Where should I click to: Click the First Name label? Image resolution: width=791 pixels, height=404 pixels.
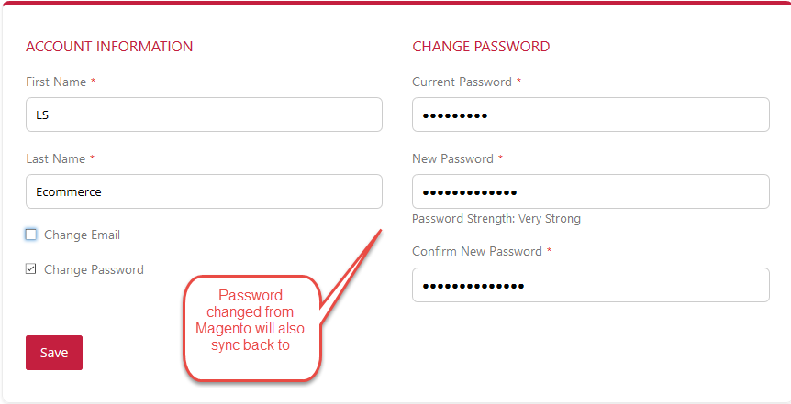56,82
